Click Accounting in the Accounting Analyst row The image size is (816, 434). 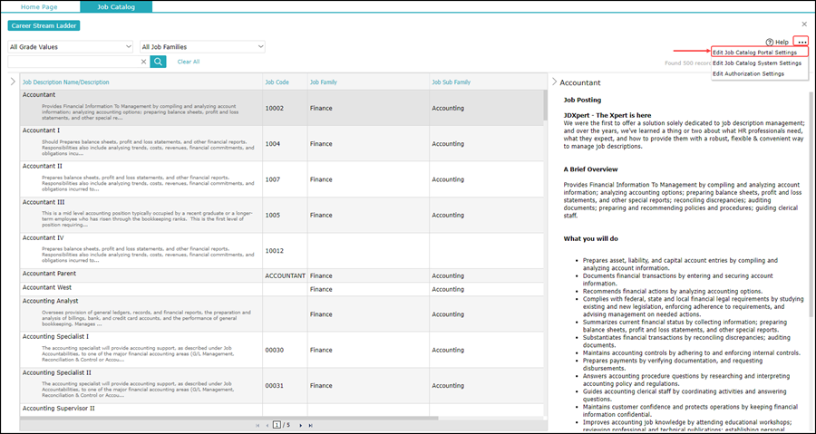point(448,313)
